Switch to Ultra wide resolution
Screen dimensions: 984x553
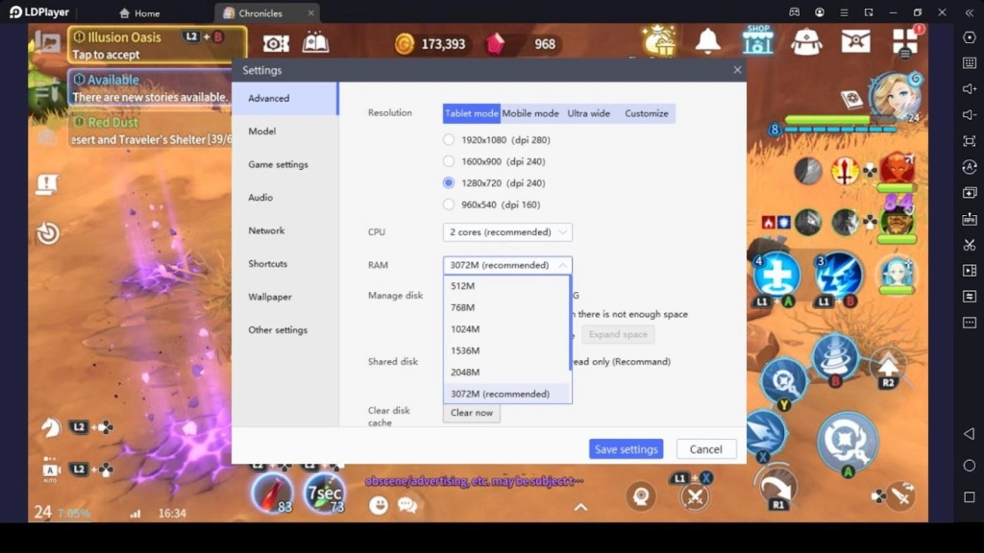[x=589, y=113]
